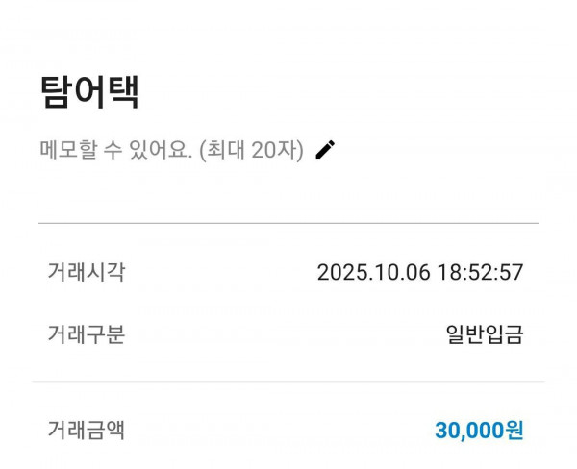Image resolution: width=577 pixels, height=469 pixels.
Task: Click the (최대 20자) character limit hint
Action: (x=251, y=151)
